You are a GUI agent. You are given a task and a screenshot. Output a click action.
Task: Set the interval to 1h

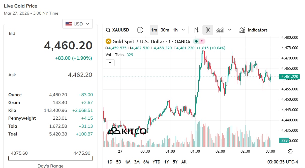coord(175,30)
